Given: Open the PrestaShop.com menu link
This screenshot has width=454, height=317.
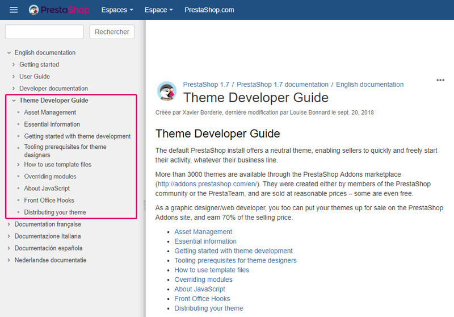Looking at the screenshot, I should [209, 10].
